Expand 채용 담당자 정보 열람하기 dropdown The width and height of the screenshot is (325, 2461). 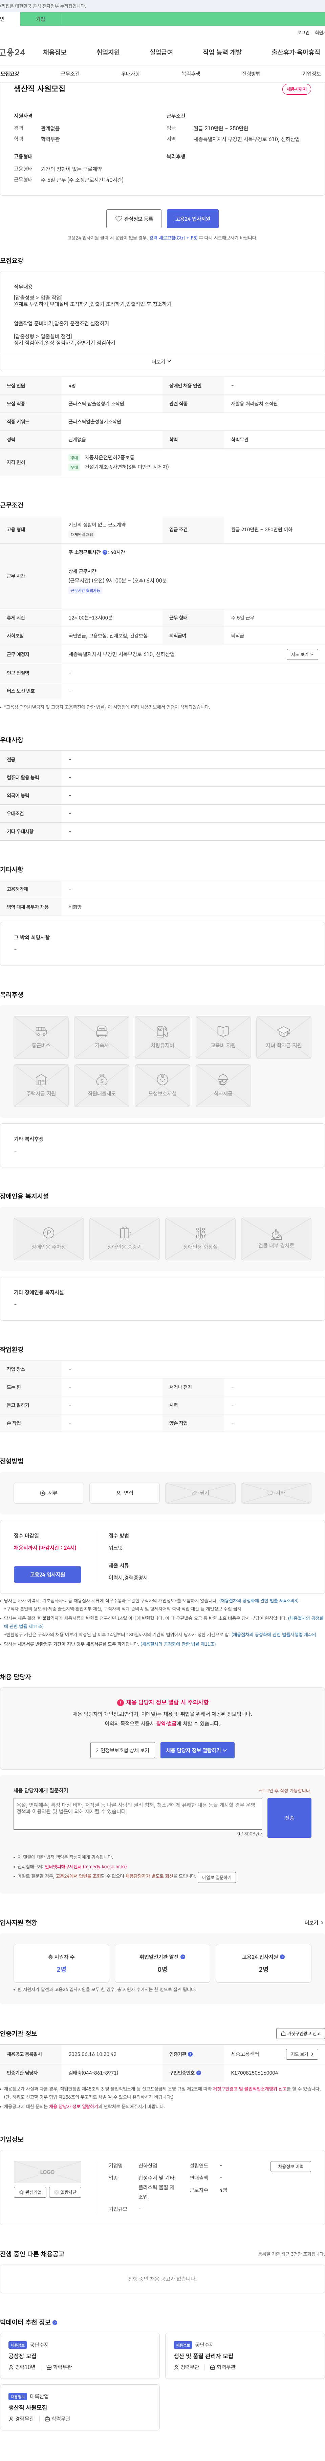point(197,1750)
